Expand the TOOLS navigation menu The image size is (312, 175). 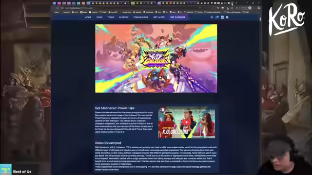111,17
